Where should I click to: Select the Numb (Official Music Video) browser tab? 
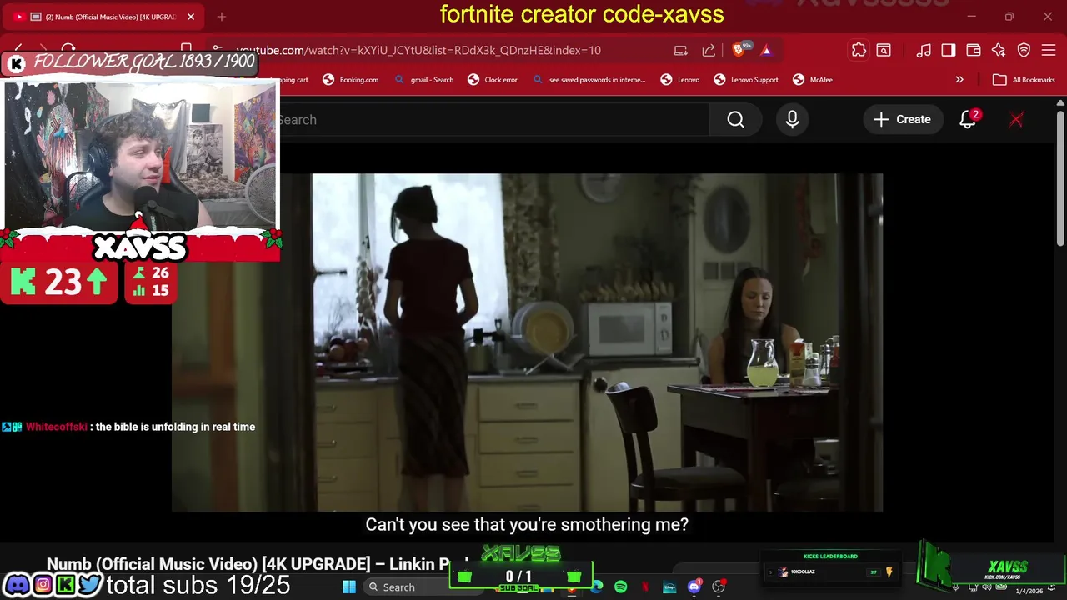pos(104,17)
